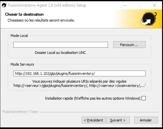Cancel setup with the Annuler button
163x129 pixels.
(x=146, y=120)
